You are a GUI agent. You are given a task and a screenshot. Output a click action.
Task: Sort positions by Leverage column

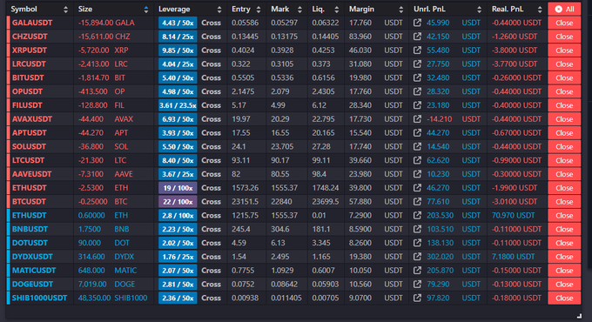coord(219,10)
